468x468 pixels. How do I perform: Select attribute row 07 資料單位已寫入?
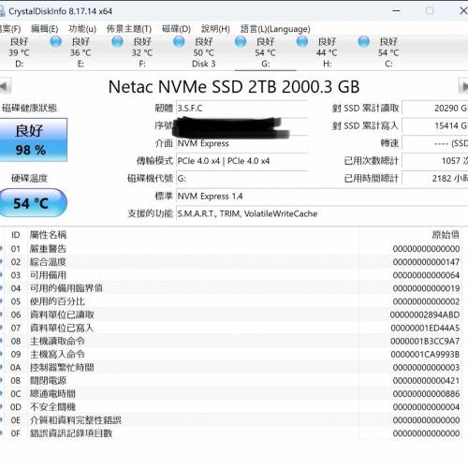(x=231, y=328)
